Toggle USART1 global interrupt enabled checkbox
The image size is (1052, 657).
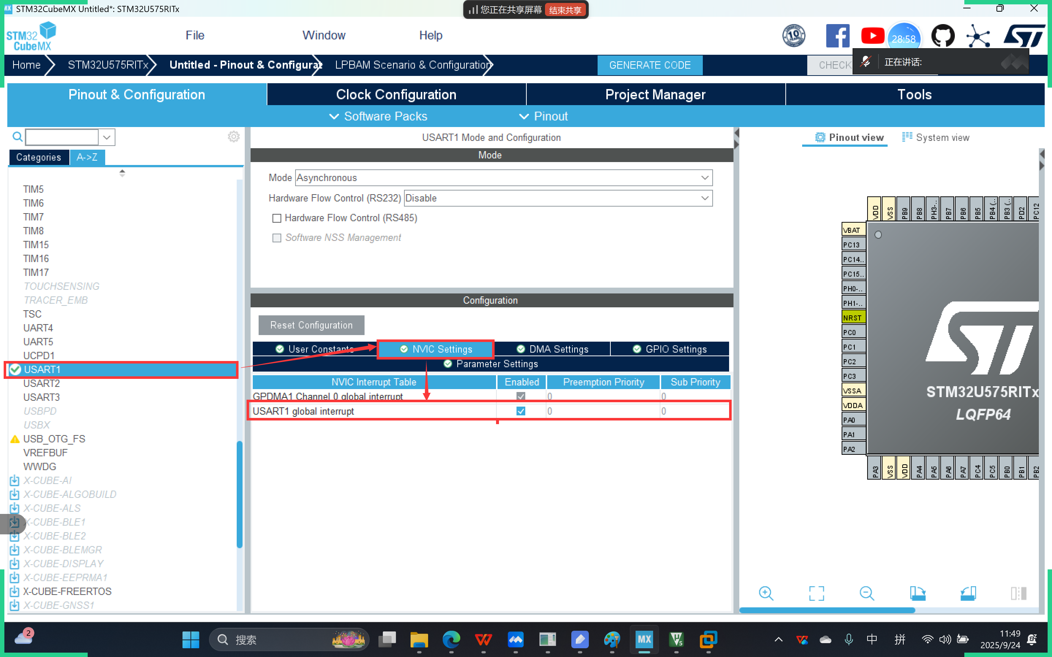521,411
